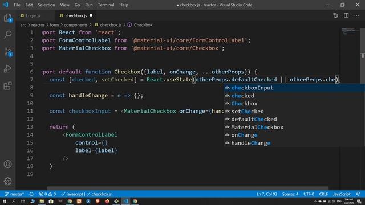Open the Microsoft Store taskbar icon

click(x=51, y=201)
